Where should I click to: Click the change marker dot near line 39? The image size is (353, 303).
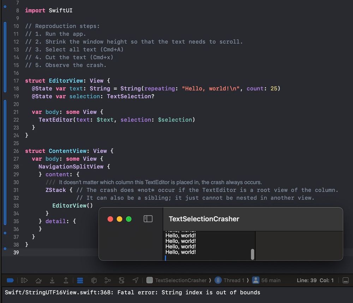point(5,249)
